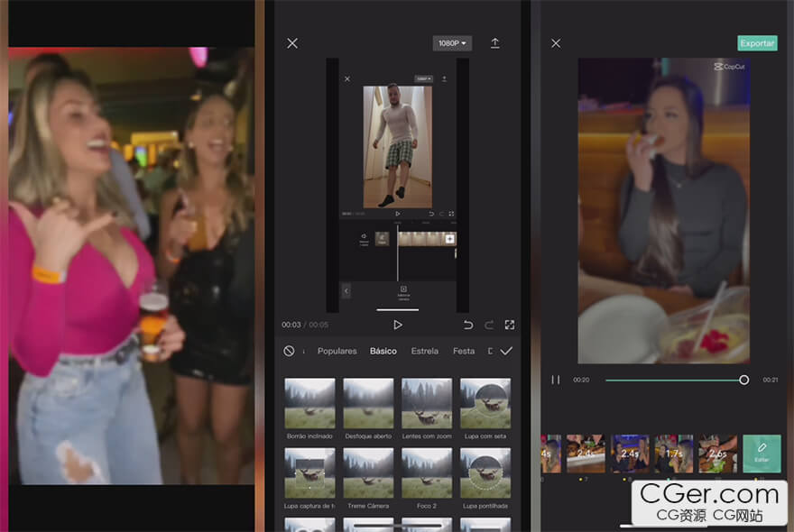The height and width of the screenshot is (532, 794).
Task: Select the Lupa com seta effect
Action: [x=485, y=403]
